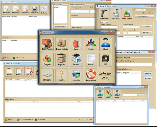The image size is (157, 127).
Task: Click Nuovo DDT in Gestione DDT window
Action: 10,71
